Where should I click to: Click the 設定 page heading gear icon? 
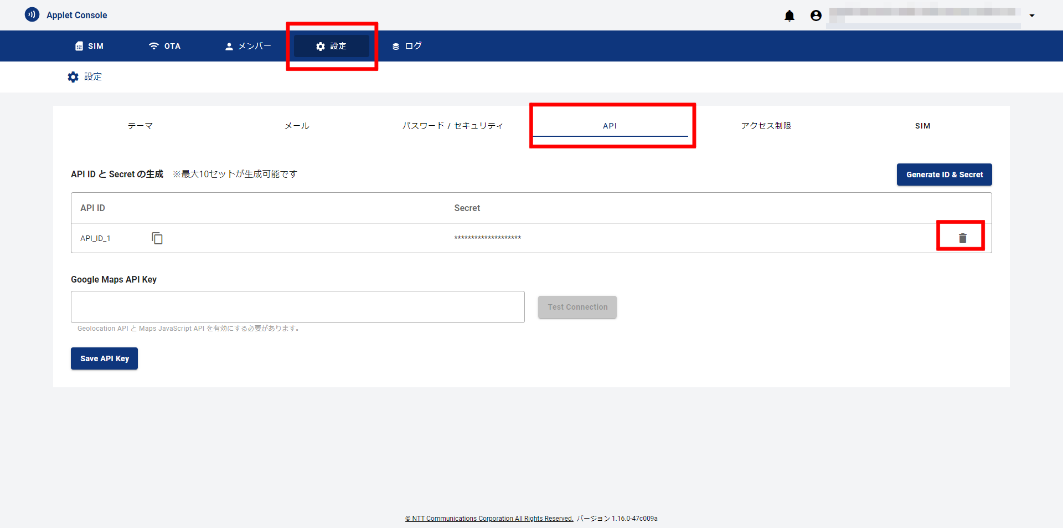click(73, 77)
